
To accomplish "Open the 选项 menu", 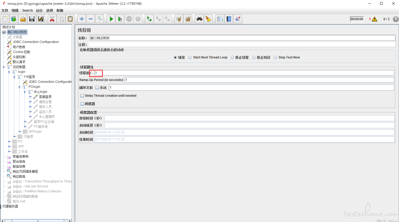I will point(49,10).
